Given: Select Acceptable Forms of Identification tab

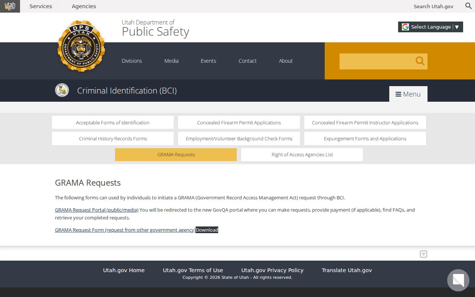Looking at the screenshot, I should (x=113, y=123).
